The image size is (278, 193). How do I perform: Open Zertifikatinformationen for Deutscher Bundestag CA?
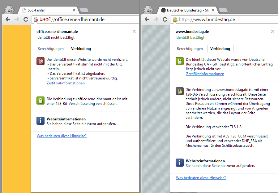pos(205,74)
